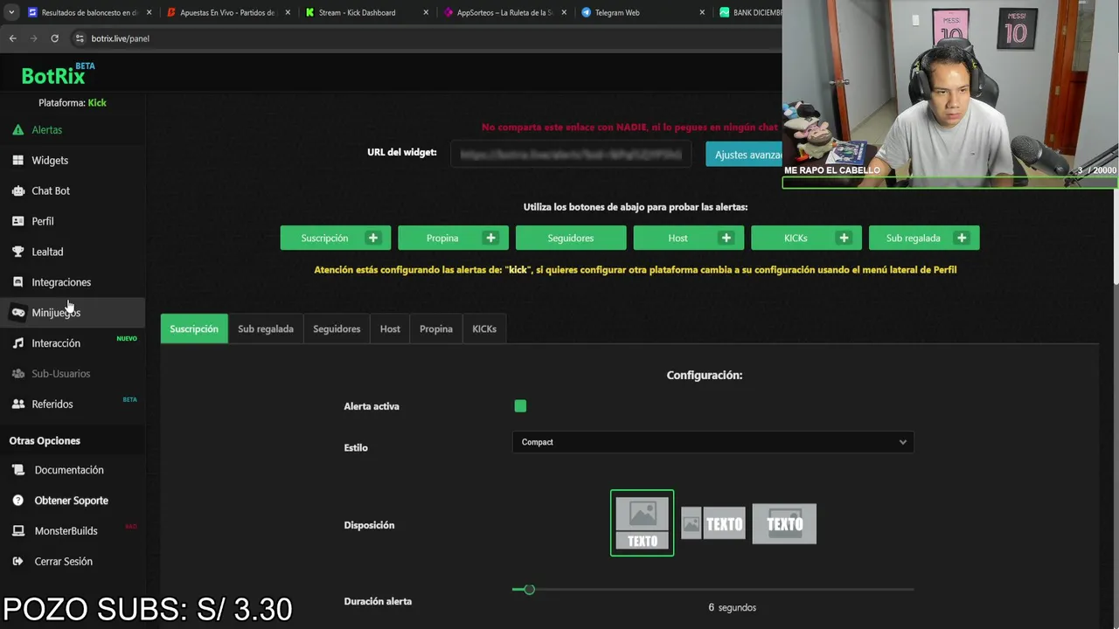Click the Documentación scroll icon
The image size is (1119, 629).
tap(17, 470)
